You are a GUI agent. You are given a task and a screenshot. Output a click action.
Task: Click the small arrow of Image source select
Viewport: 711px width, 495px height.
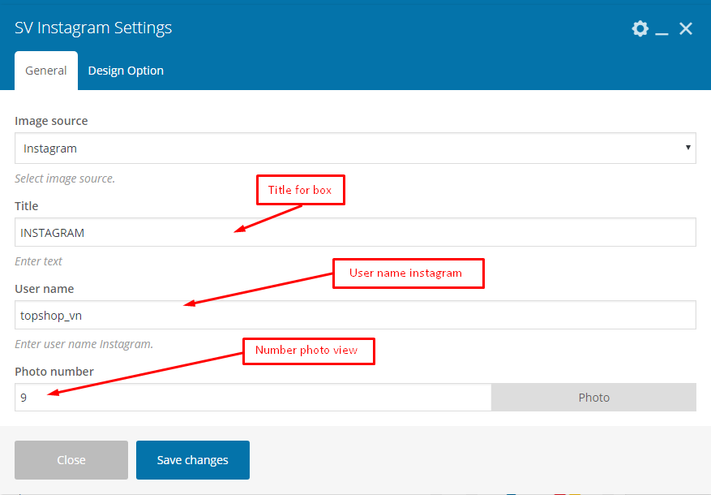[x=687, y=148]
